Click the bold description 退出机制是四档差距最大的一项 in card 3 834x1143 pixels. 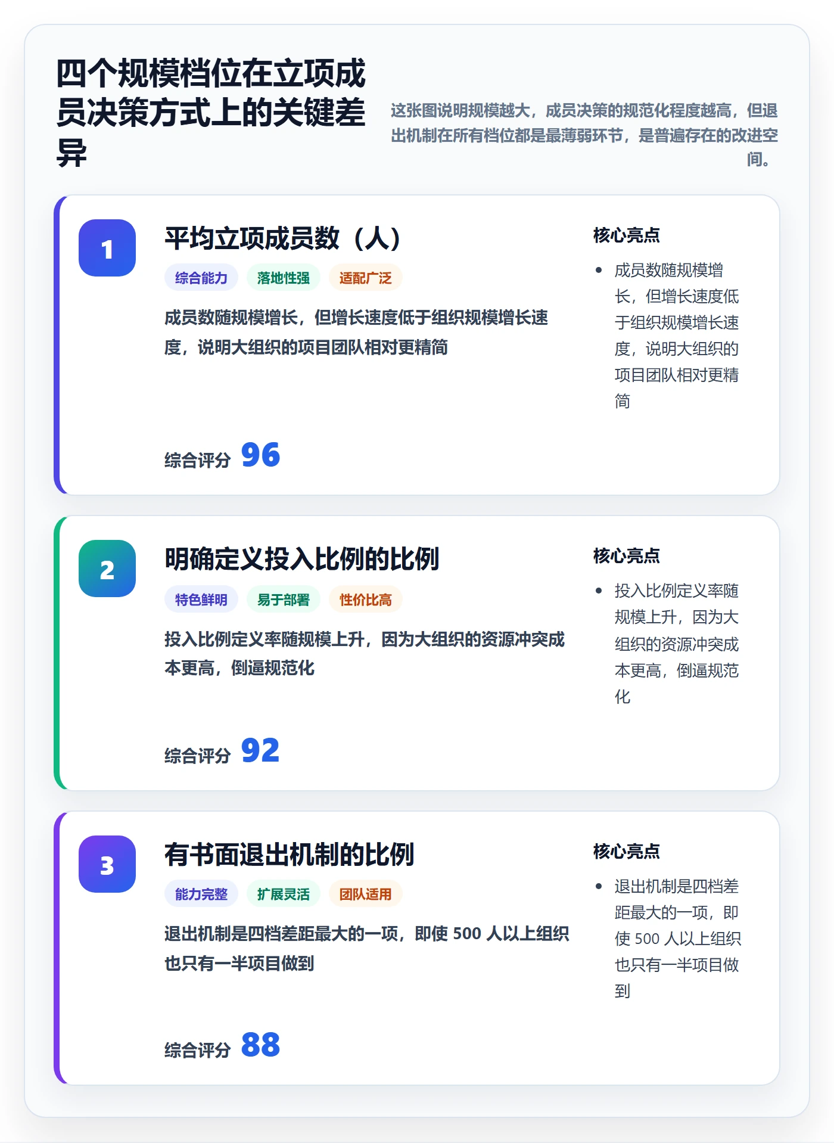(367, 948)
